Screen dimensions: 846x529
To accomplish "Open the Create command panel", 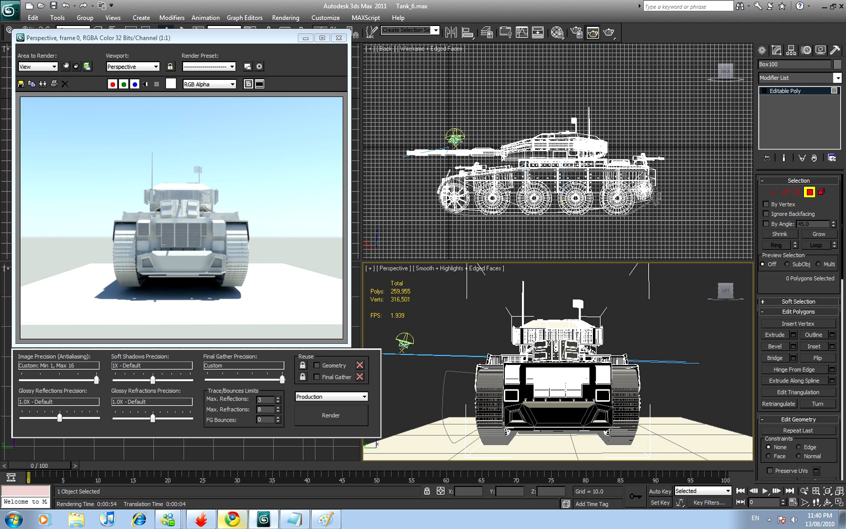I will pyautogui.click(x=762, y=50).
